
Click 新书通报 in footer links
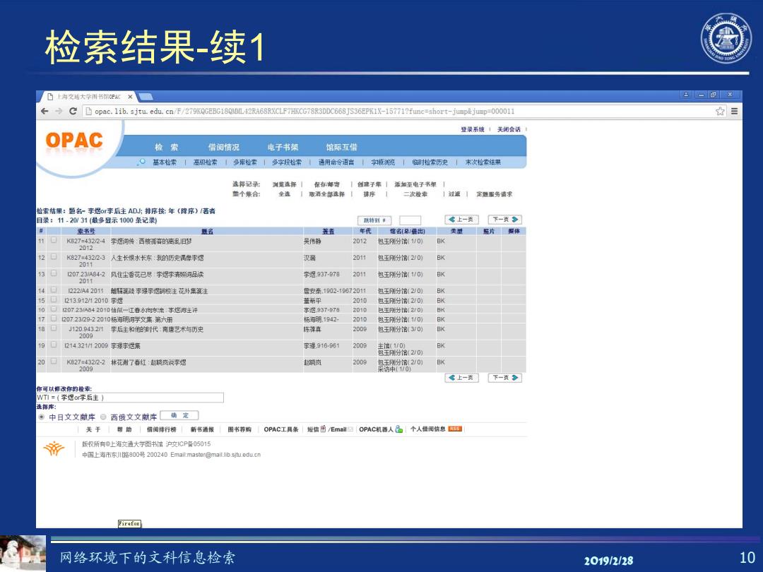[202, 429]
